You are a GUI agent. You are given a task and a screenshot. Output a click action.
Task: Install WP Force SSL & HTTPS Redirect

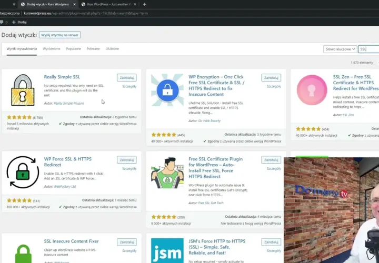point(127,160)
